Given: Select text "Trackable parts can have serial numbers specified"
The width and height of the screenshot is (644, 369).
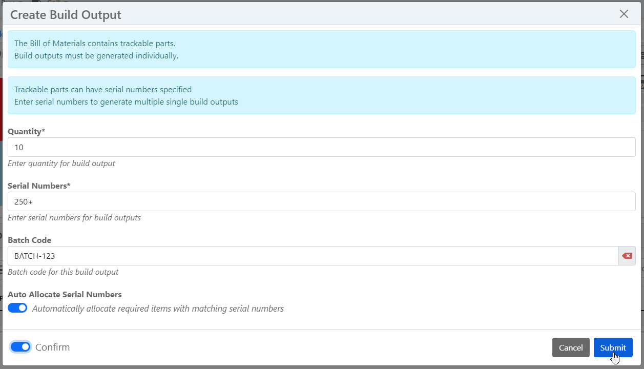Looking at the screenshot, I should point(103,89).
